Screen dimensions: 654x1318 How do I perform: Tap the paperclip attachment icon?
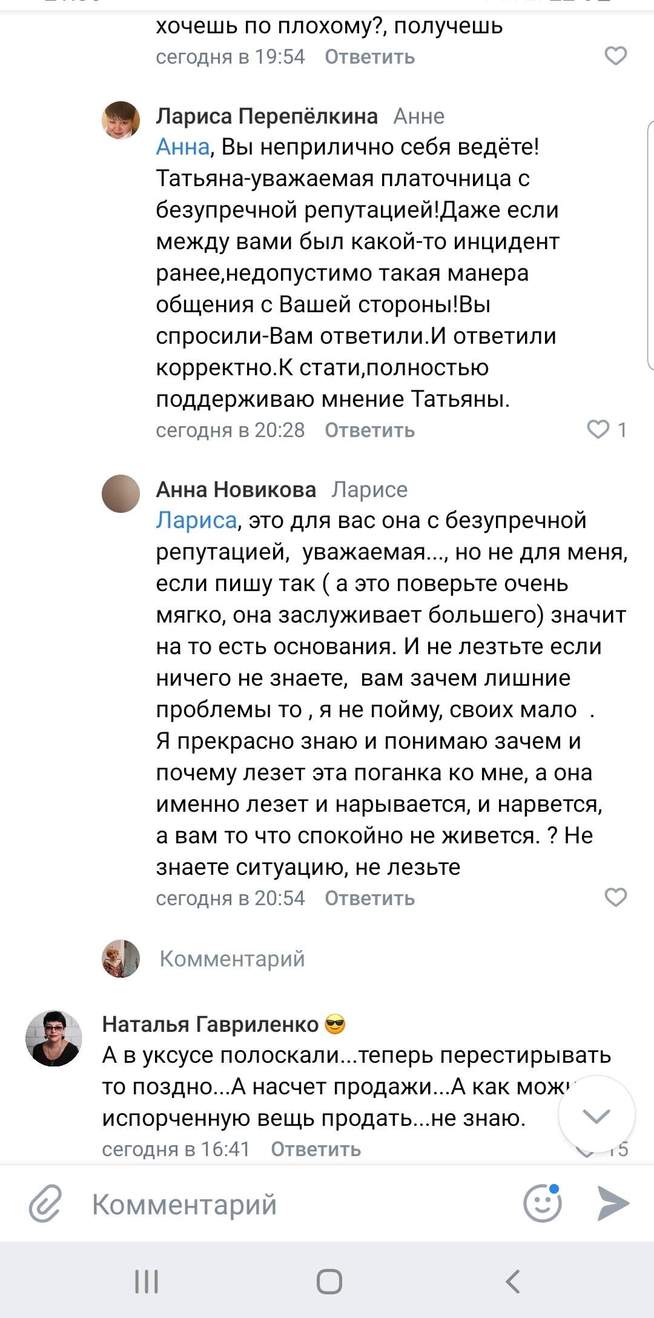click(45, 1203)
